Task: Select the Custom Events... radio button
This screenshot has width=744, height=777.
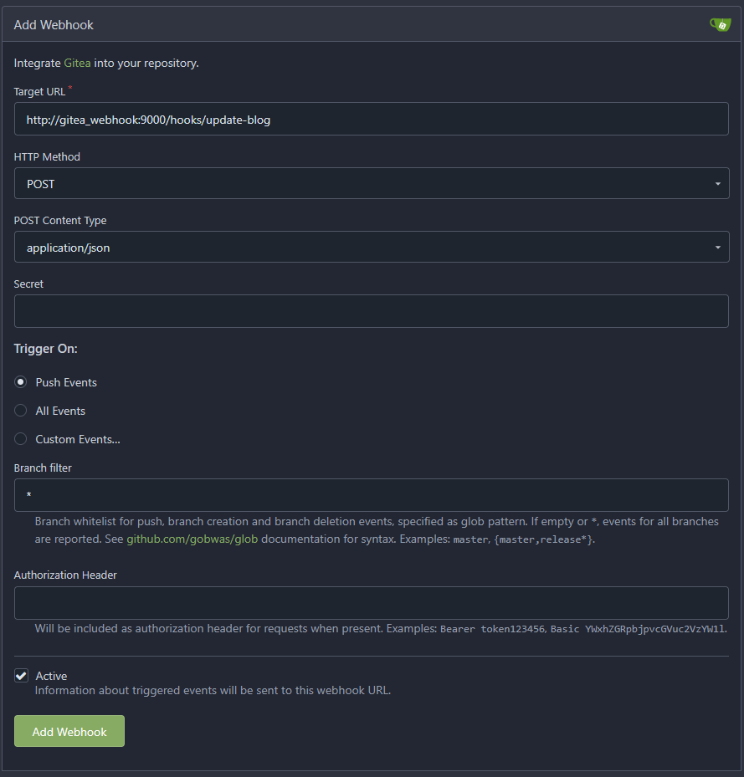Action: pyautogui.click(x=21, y=439)
